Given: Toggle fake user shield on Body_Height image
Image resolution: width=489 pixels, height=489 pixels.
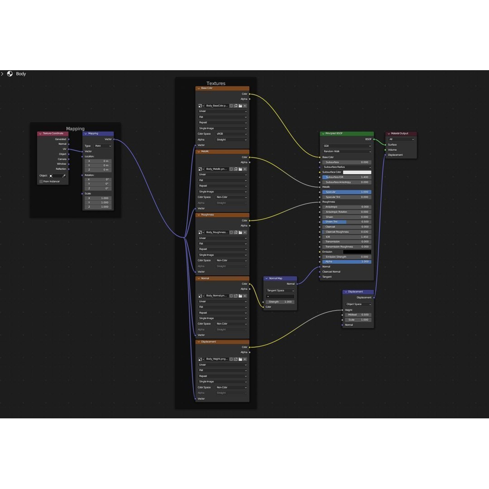Looking at the screenshot, I should tap(231, 359).
